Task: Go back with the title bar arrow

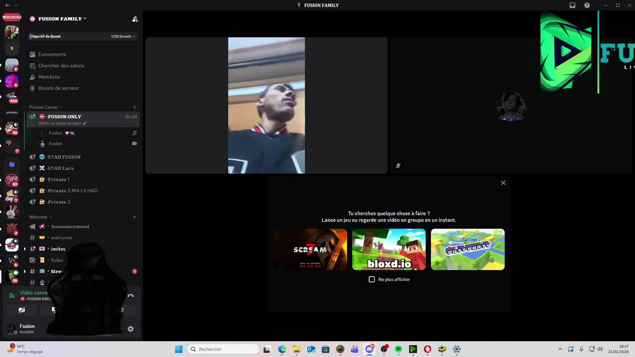Action: (x=7, y=5)
